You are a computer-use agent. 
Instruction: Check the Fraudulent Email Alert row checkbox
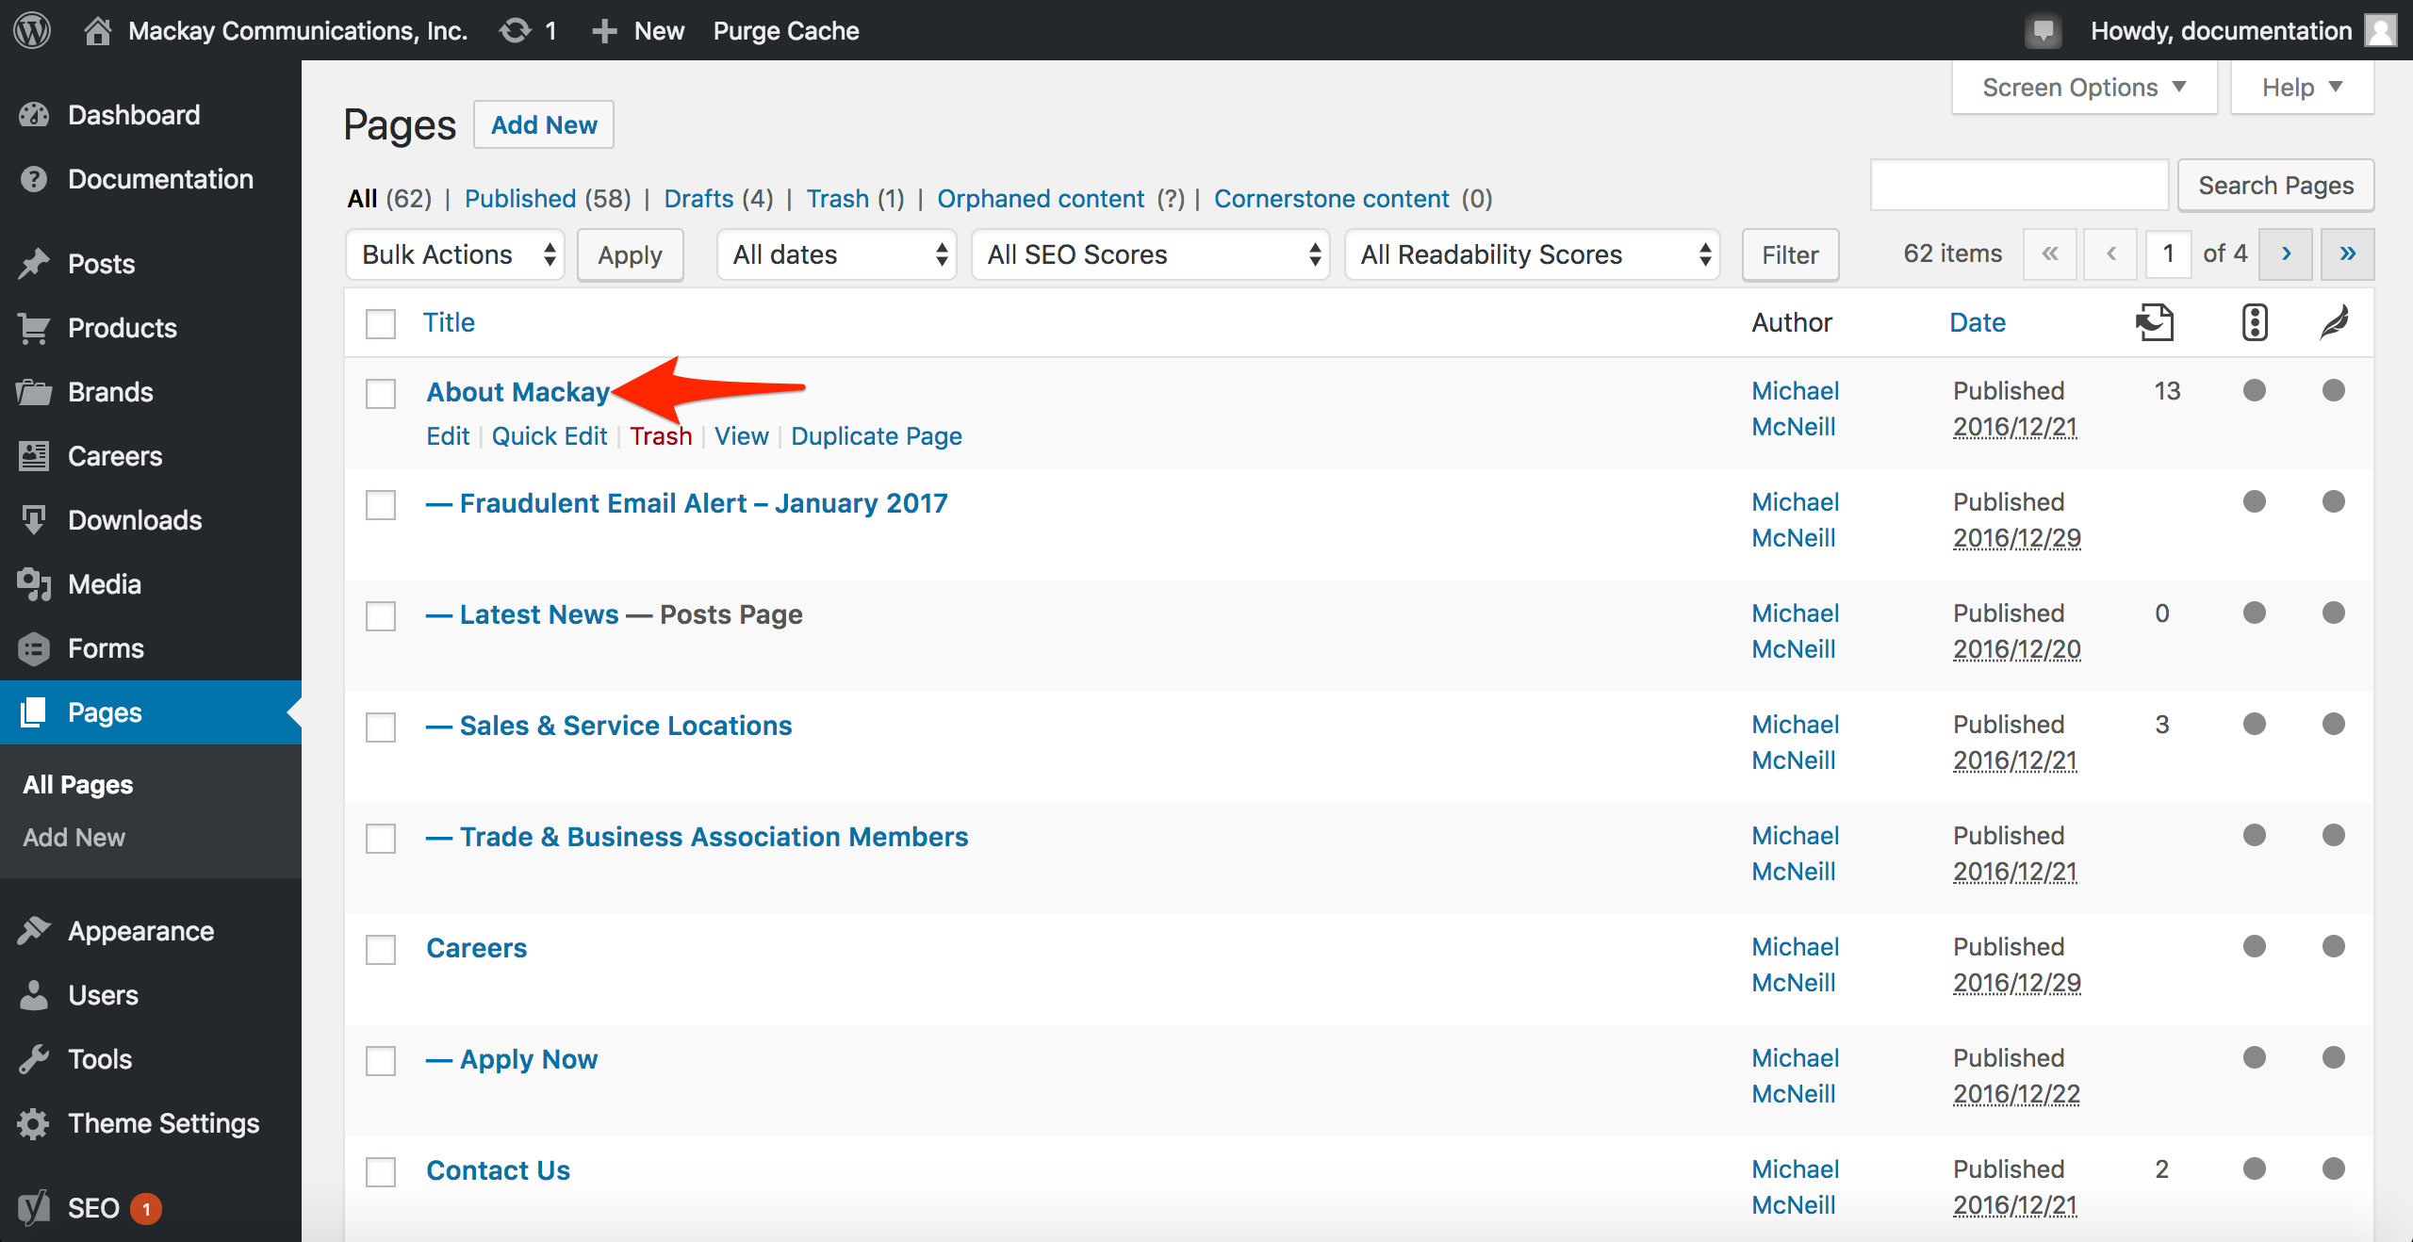point(381,504)
